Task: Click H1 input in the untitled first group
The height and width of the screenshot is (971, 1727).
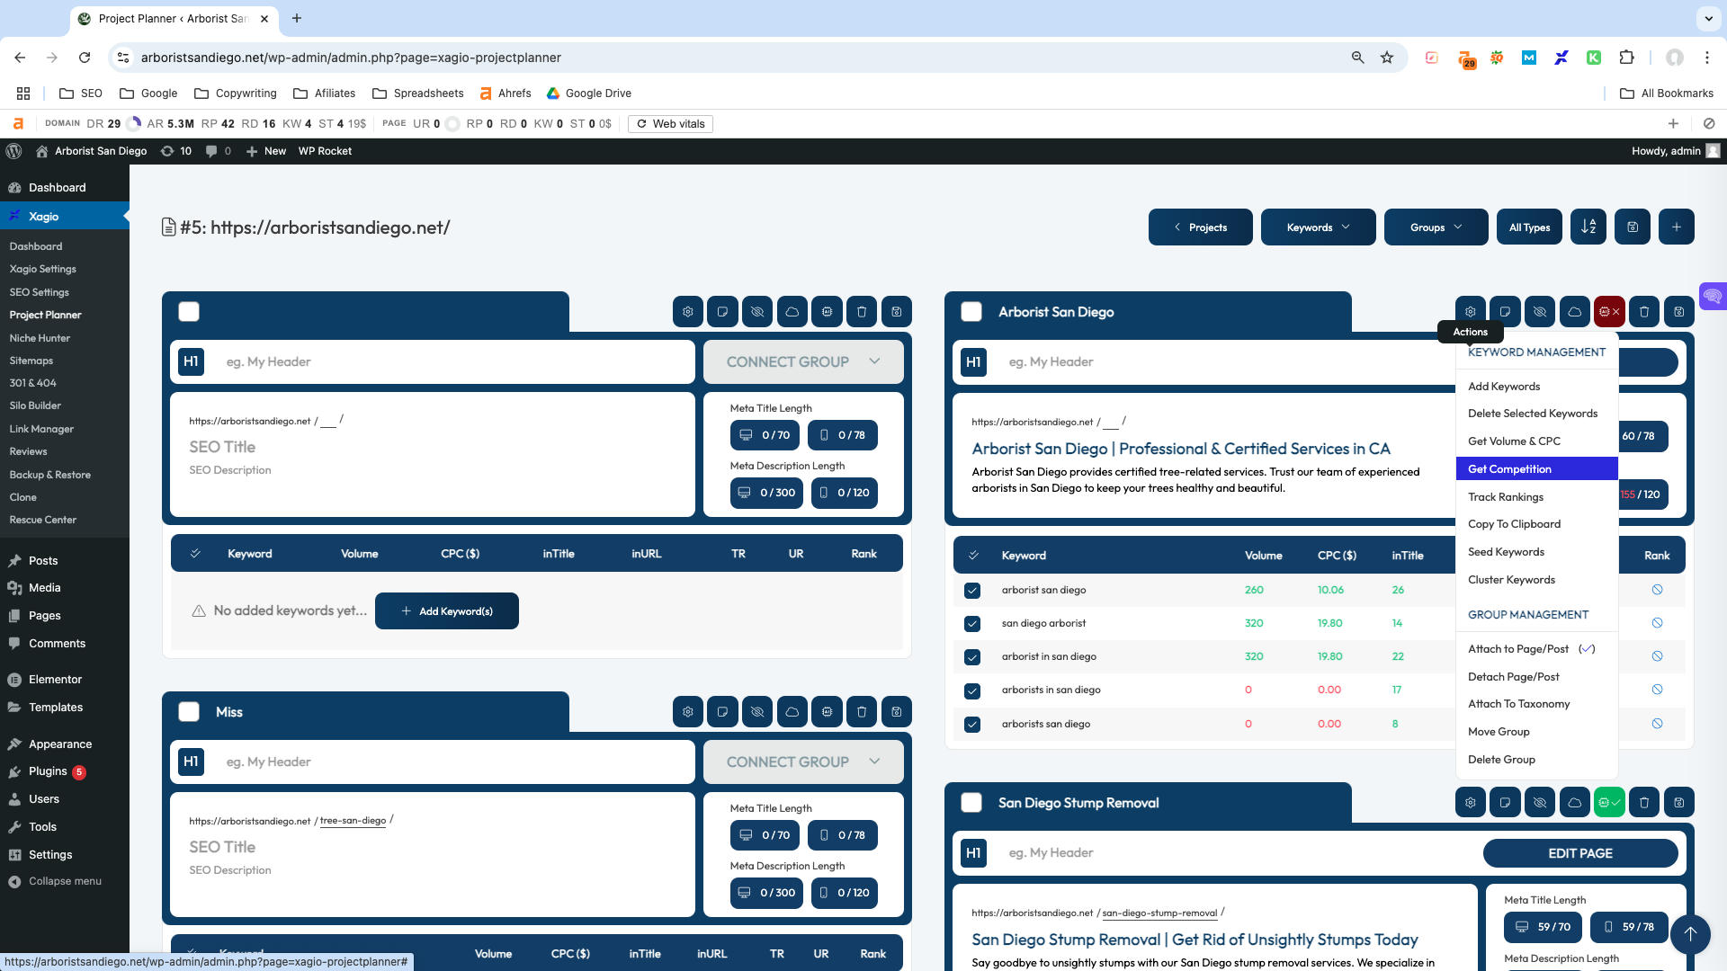Action: point(454,361)
